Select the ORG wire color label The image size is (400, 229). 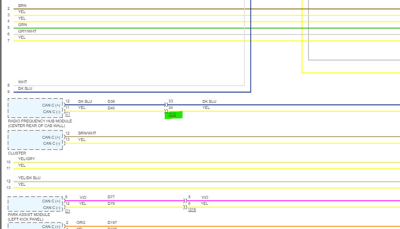[81, 222]
